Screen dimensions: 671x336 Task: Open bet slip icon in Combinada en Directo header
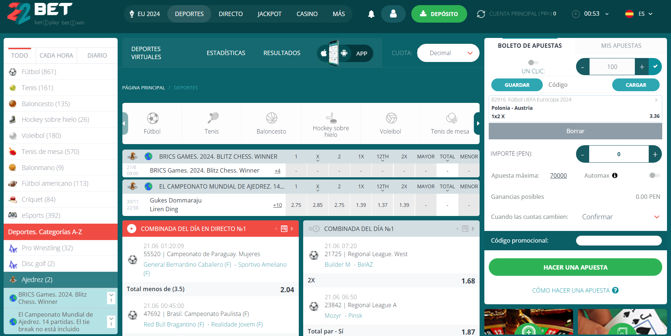284,229
